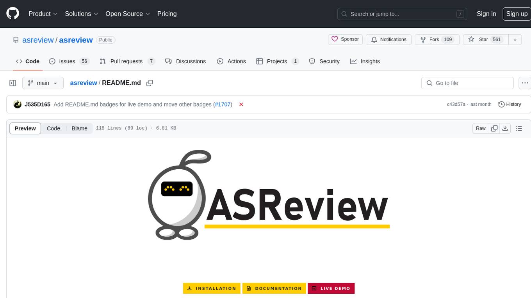Sponsor the asreview project

click(x=345, y=39)
